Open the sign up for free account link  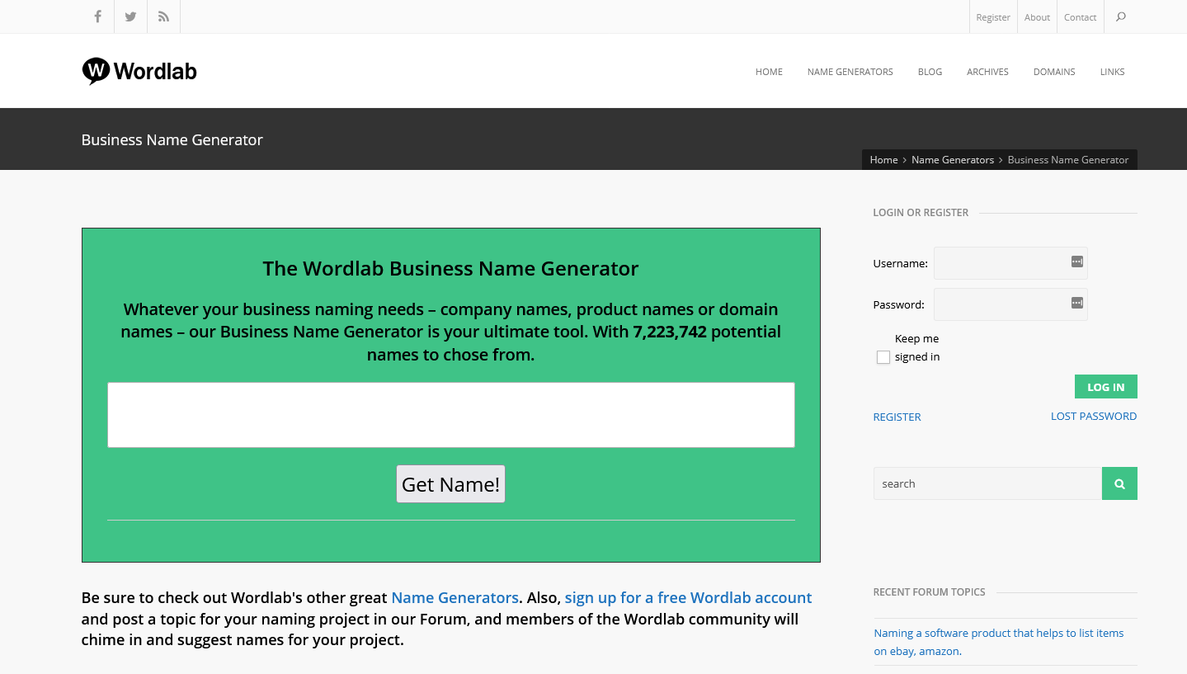(x=688, y=597)
